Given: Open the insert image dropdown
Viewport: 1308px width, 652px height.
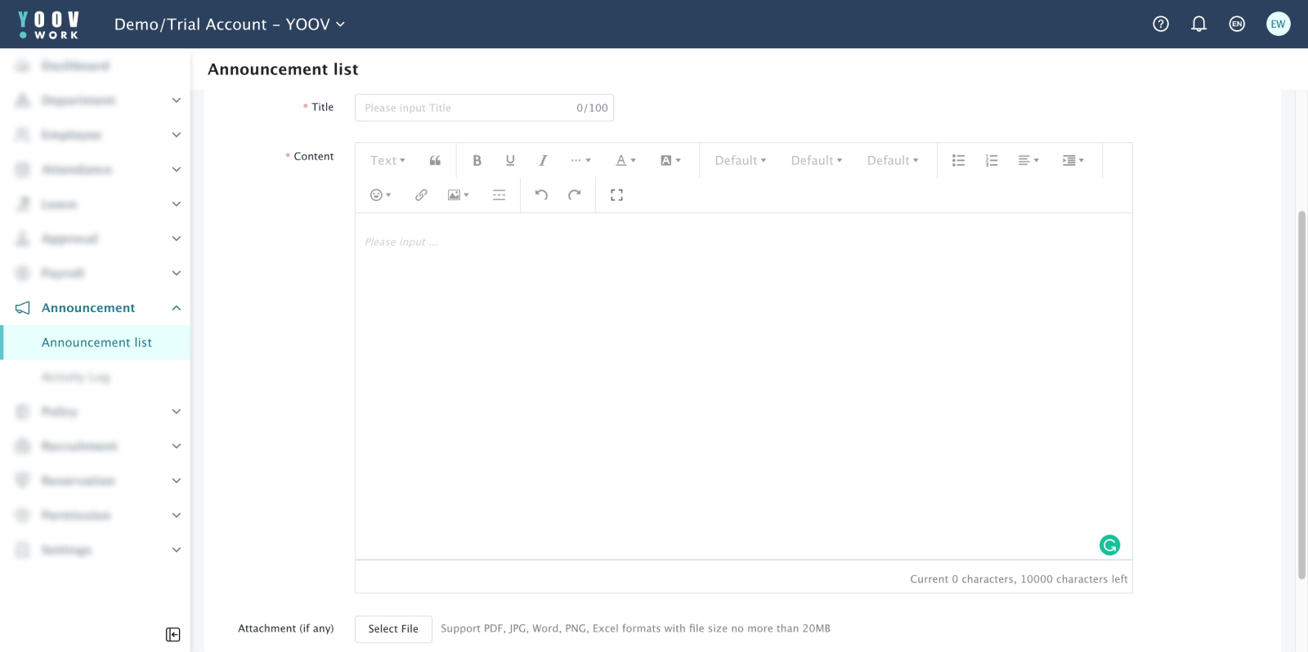Looking at the screenshot, I should (458, 195).
